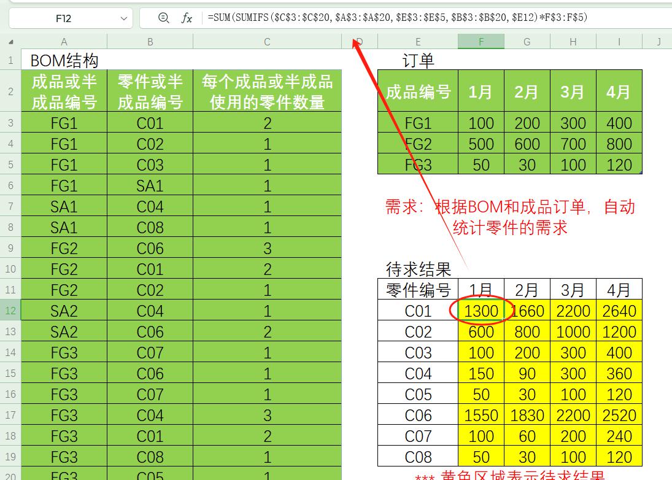Screen dimensions: 672x480
Task: Click header '每个成品或半成品使用的零件数量'
Action: click(267, 91)
